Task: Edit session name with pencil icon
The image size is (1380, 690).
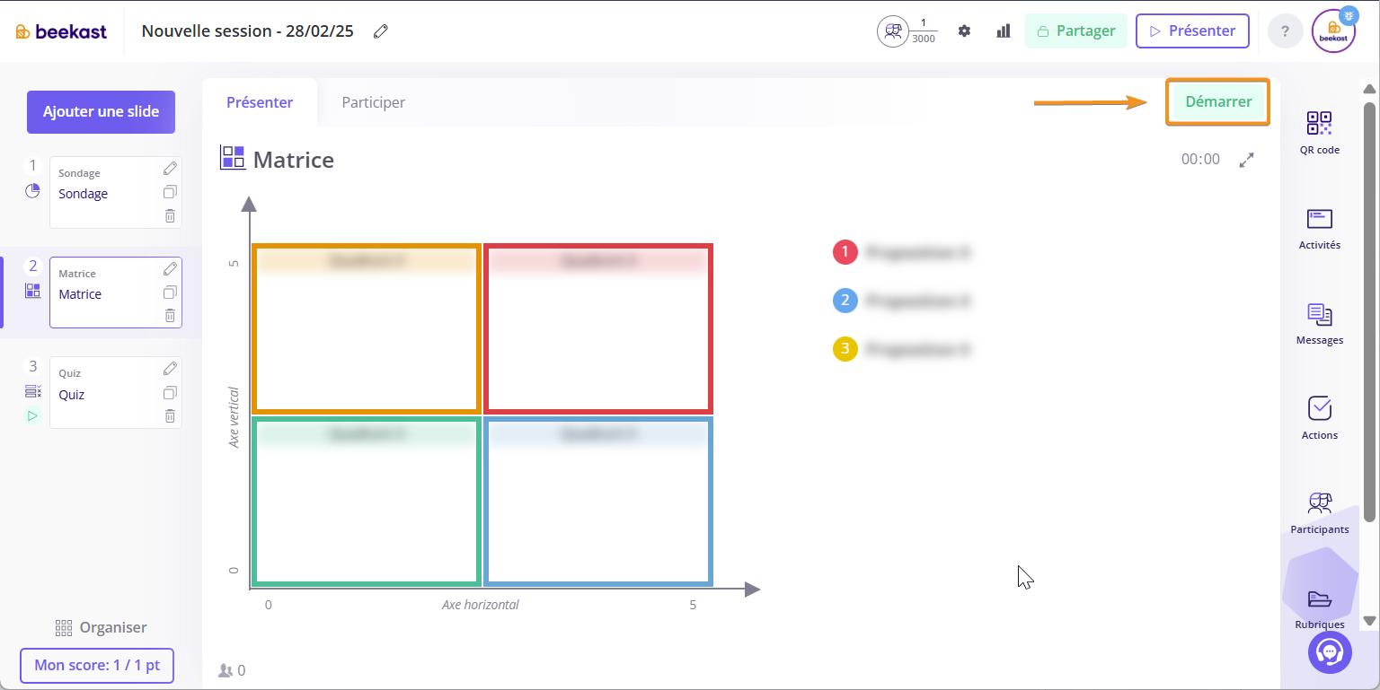Action: coord(381,31)
